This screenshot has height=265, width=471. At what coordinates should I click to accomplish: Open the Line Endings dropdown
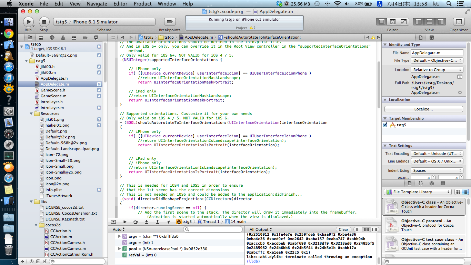tap(437, 161)
